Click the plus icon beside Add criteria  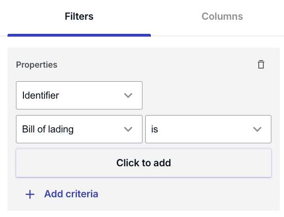point(30,194)
